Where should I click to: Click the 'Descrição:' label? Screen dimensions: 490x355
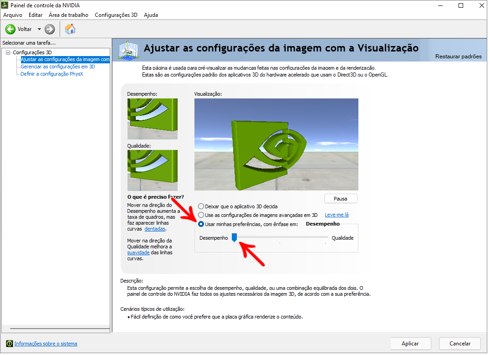tap(132, 281)
